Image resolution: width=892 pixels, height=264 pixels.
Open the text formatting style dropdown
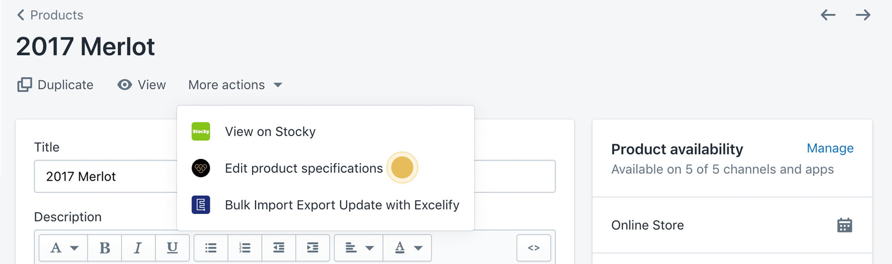pyautogui.click(x=64, y=248)
